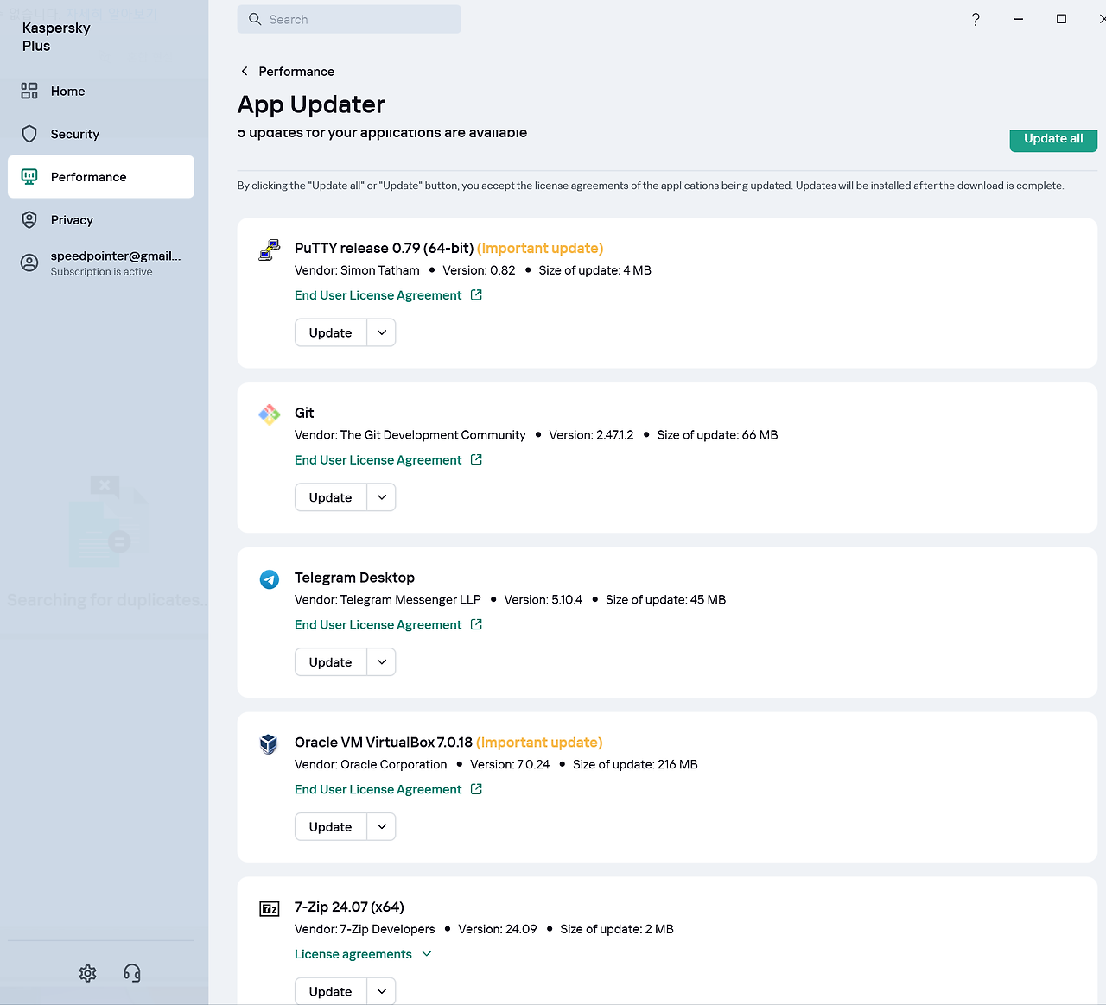The image size is (1106, 1005).
Task: Update 7-Zip 24.07
Action: point(331,991)
